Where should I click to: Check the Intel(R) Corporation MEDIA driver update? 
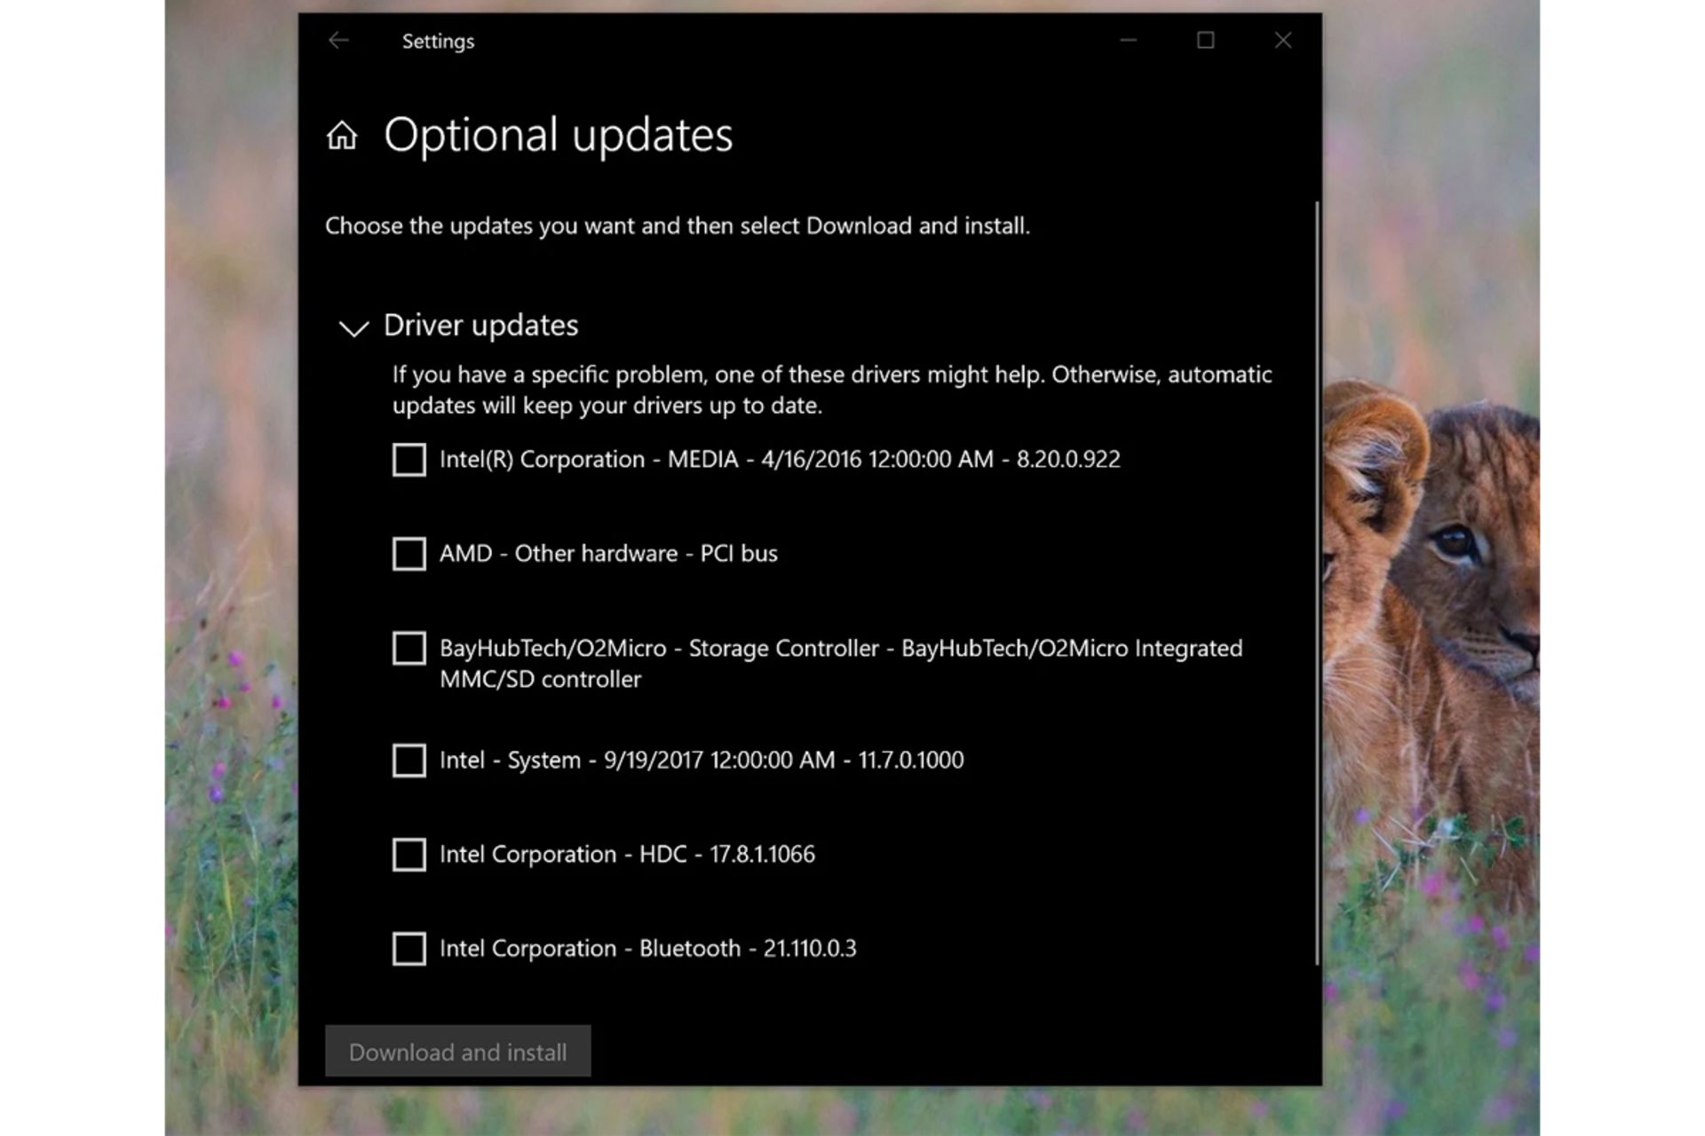tap(408, 461)
